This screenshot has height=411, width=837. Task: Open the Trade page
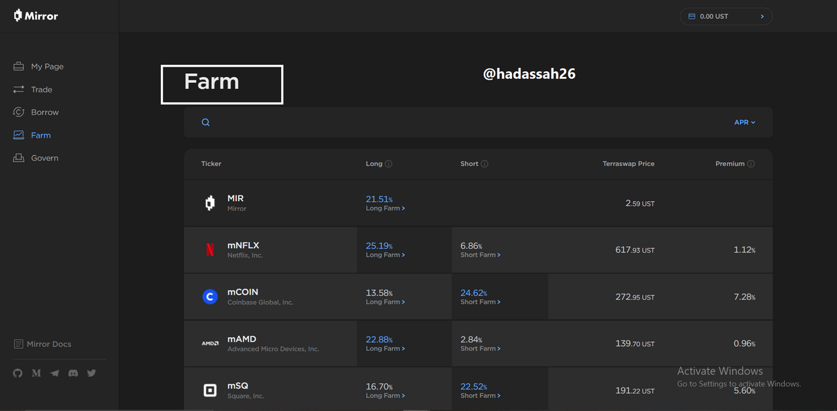coord(42,90)
